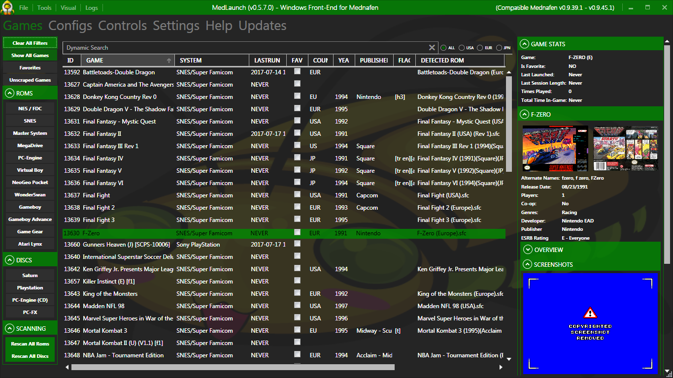The image size is (673, 378).
Task: Collapse the ROMS sidebar section chevron
Action: (x=10, y=93)
